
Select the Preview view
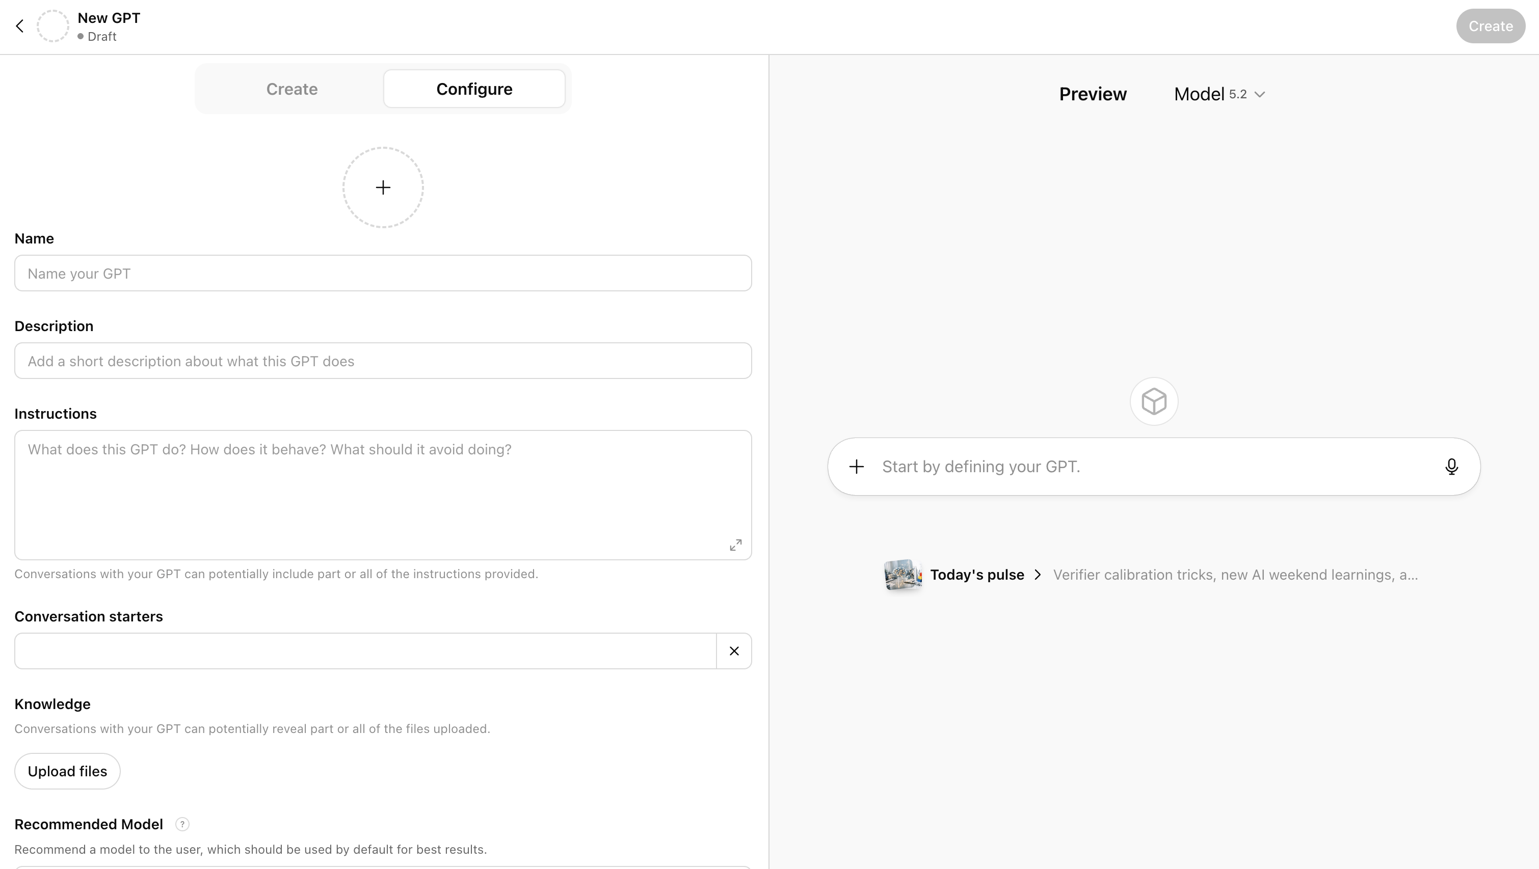coord(1093,94)
